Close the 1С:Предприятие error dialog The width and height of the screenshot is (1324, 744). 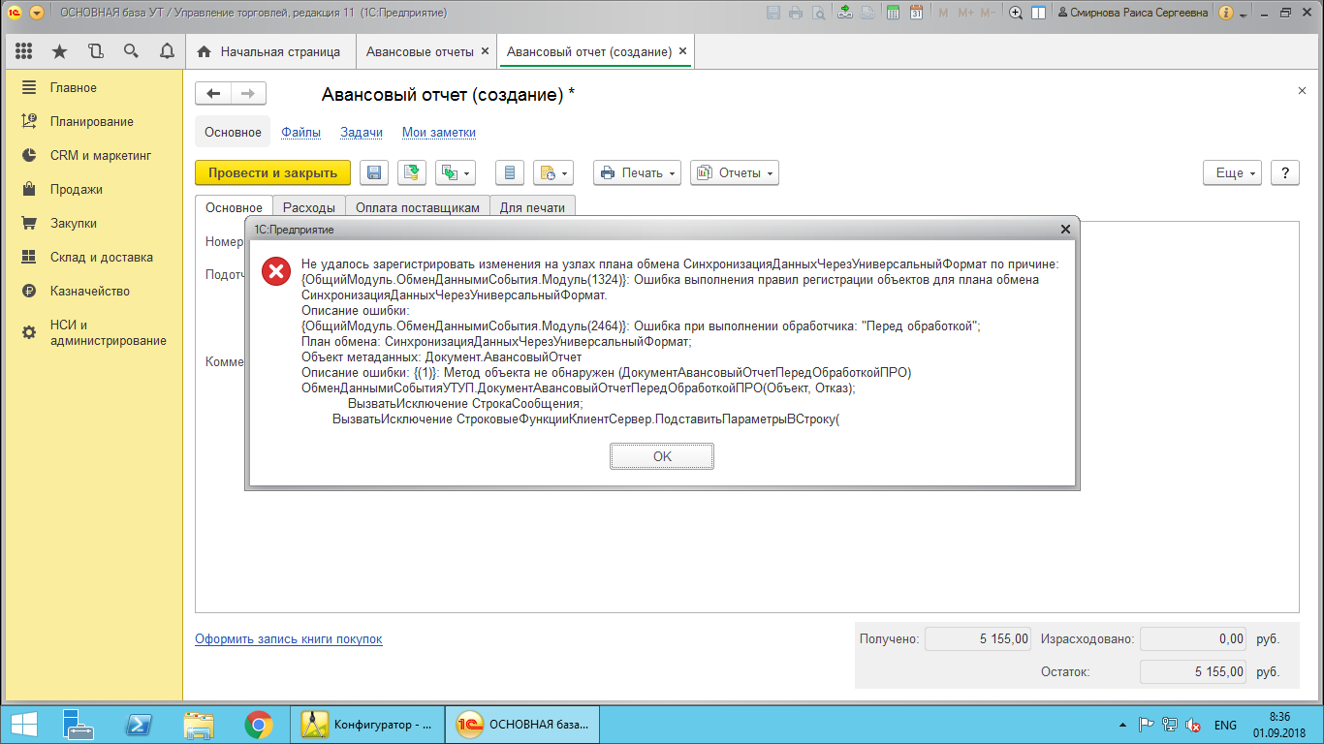click(1065, 230)
